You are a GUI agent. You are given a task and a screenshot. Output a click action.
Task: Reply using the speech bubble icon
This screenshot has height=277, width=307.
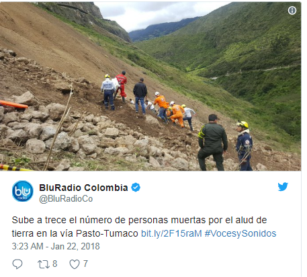[x=17, y=264]
